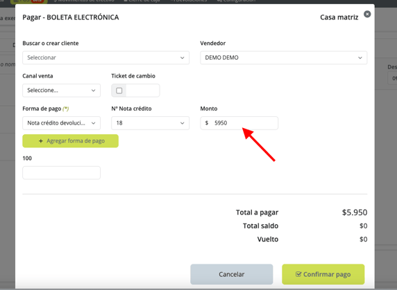Open the Buscar o crear cliente dropdown
Image resolution: width=397 pixels, height=290 pixels.
point(105,57)
